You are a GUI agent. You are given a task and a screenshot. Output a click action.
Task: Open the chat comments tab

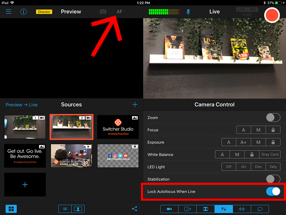[x=260, y=209]
